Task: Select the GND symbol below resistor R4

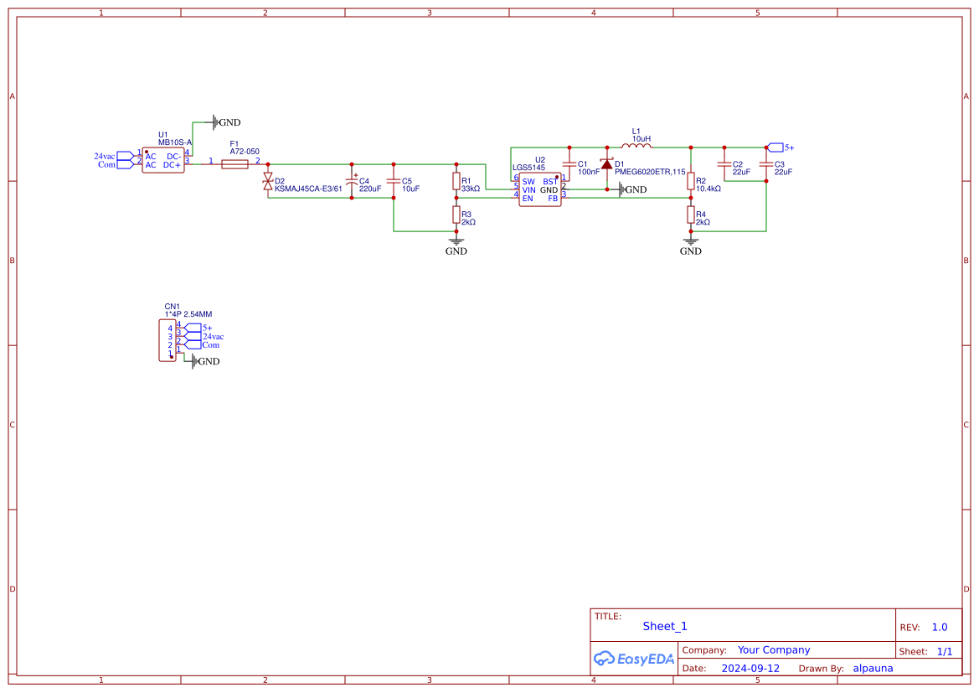Action: (690, 241)
